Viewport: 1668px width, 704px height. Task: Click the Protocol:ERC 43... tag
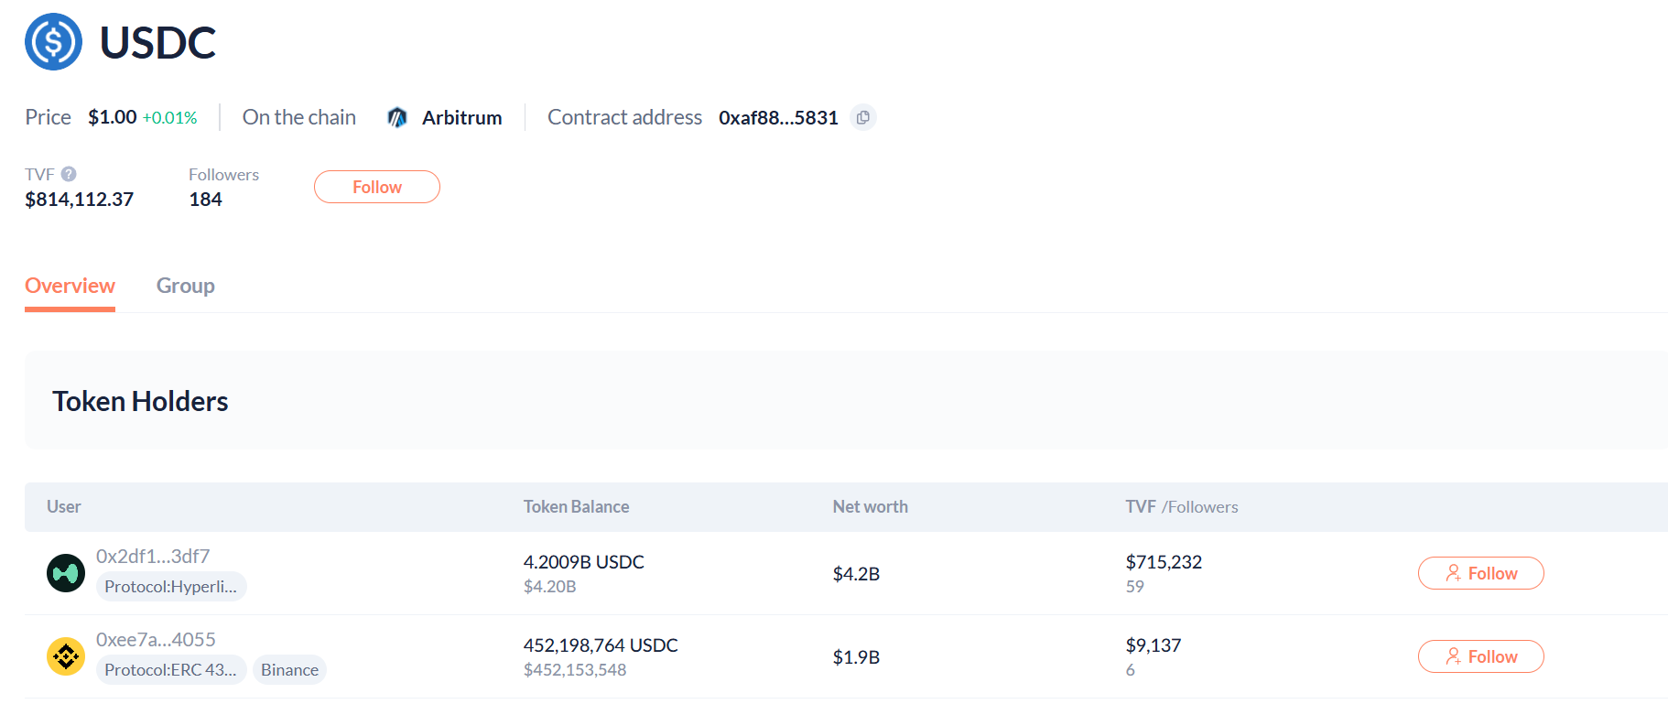click(170, 670)
